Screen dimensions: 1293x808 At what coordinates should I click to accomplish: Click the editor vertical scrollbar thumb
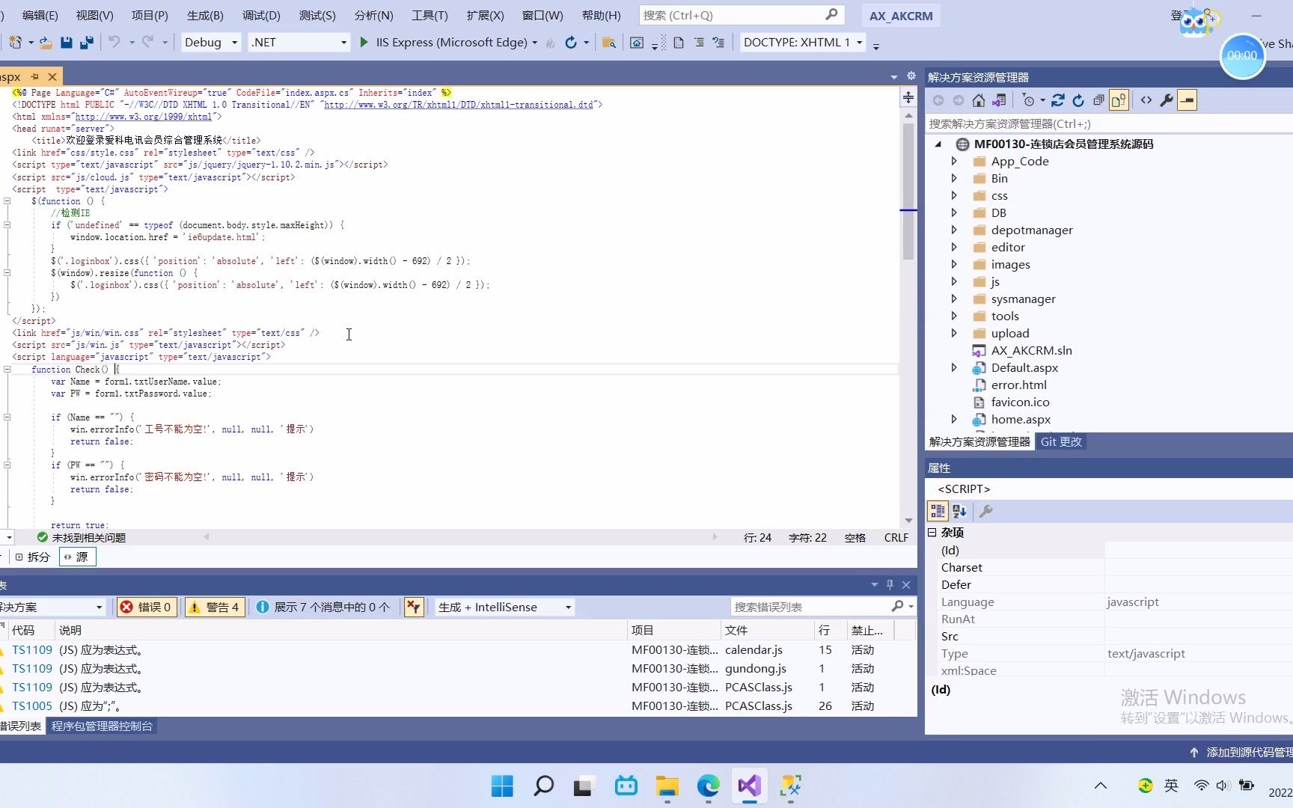[908, 191]
